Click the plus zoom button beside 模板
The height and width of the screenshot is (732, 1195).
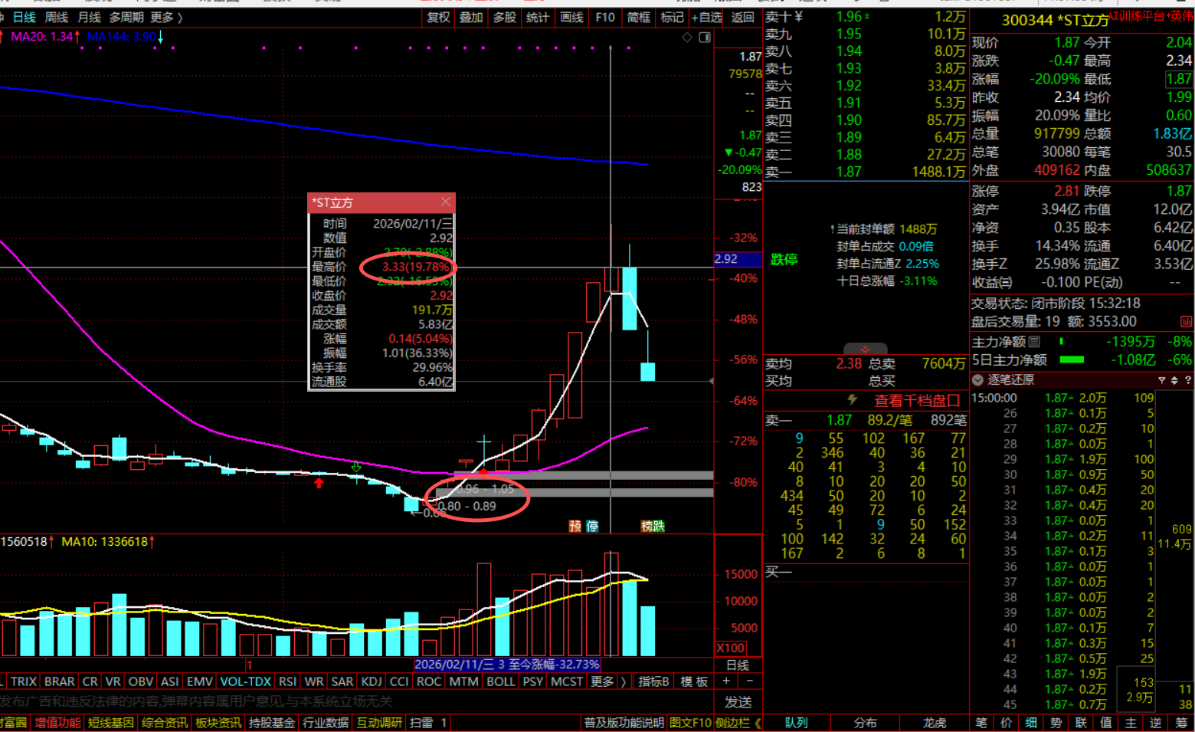726,681
